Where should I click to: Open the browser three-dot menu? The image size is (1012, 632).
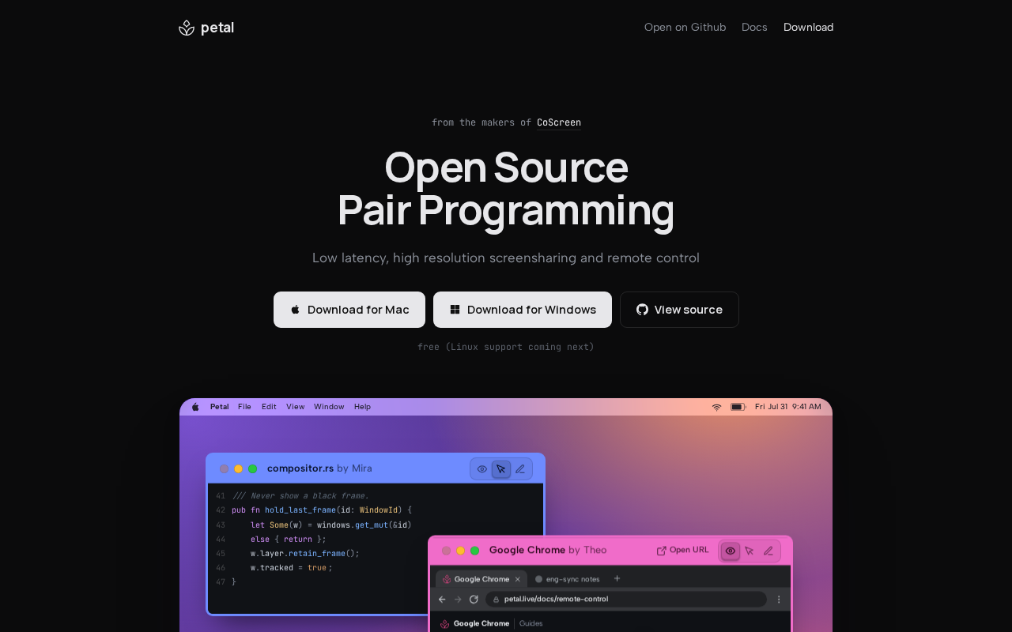[x=779, y=600]
